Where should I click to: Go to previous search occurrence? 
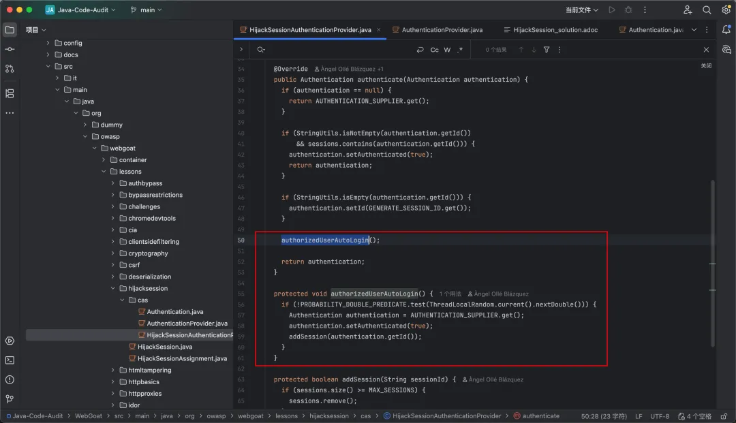coord(521,50)
